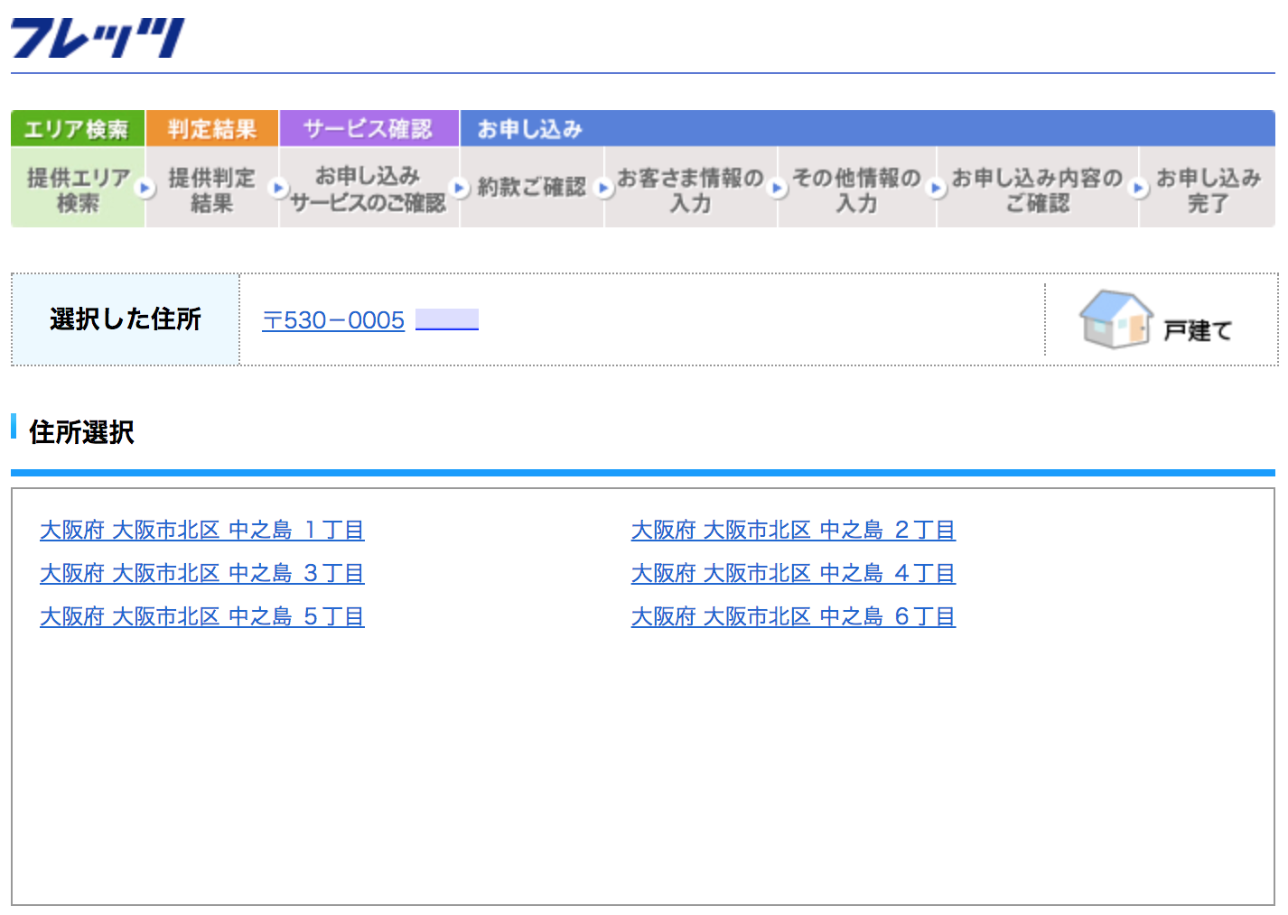Choose 大阪府 大阪市北区 中之島 2丁目
The height and width of the screenshot is (915, 1288).
click(x=793, y=530)
